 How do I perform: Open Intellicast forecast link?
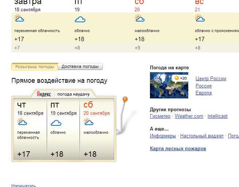[217, 116]
